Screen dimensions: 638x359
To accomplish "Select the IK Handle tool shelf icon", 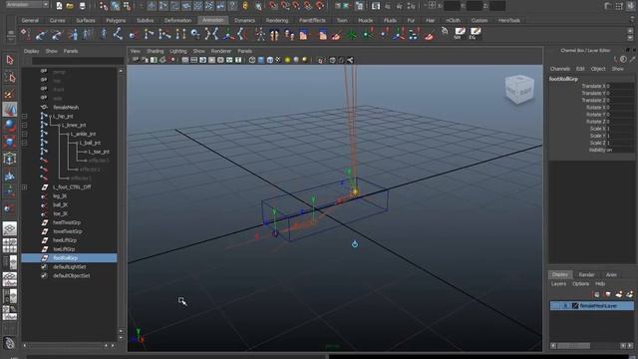I will click(133, 34).
